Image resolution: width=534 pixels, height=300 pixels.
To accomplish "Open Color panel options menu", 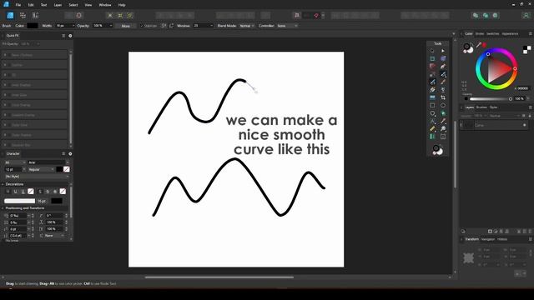I will 531,33.
